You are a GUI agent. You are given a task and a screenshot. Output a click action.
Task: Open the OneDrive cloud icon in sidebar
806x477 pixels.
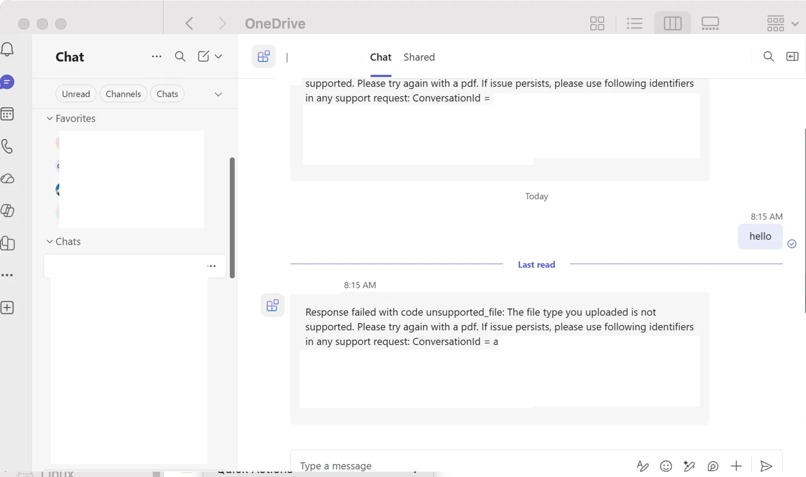(8, 178)
